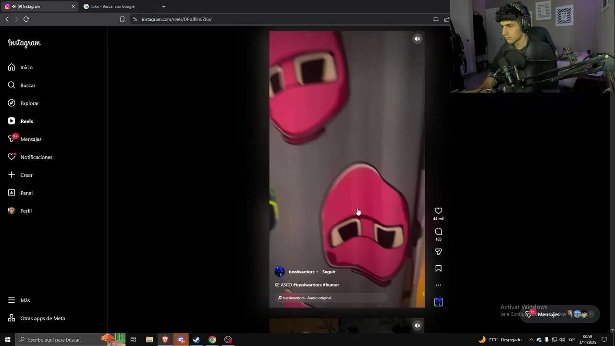615x346 pixels.
Task: Open the volume control in system tray
Action: tap(562, 340)
